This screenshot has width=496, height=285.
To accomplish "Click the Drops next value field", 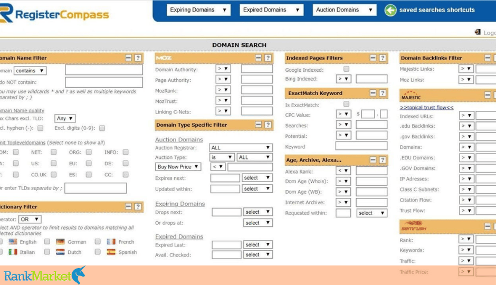I will point(226,212).
